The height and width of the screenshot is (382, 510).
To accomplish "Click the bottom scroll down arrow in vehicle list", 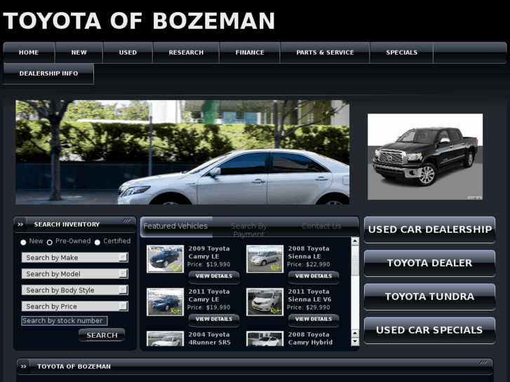I will tap(355, 341).
